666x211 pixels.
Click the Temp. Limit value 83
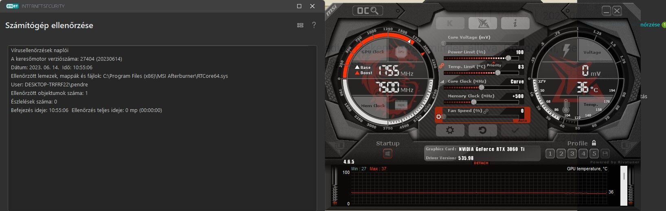[521, 67]
